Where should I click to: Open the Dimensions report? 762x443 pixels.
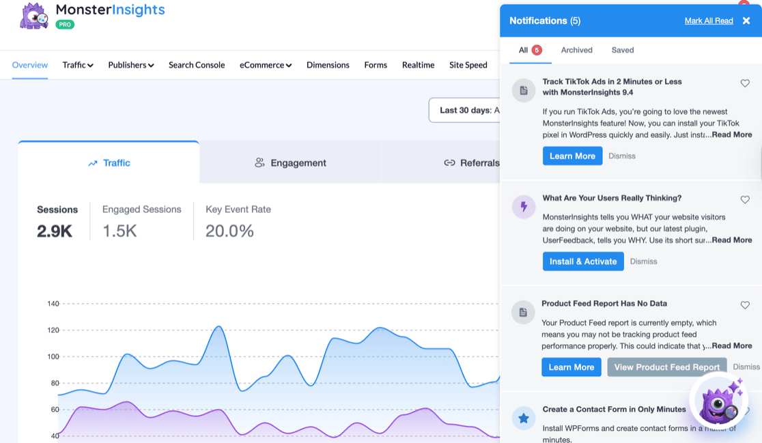[x=328, y=65]
